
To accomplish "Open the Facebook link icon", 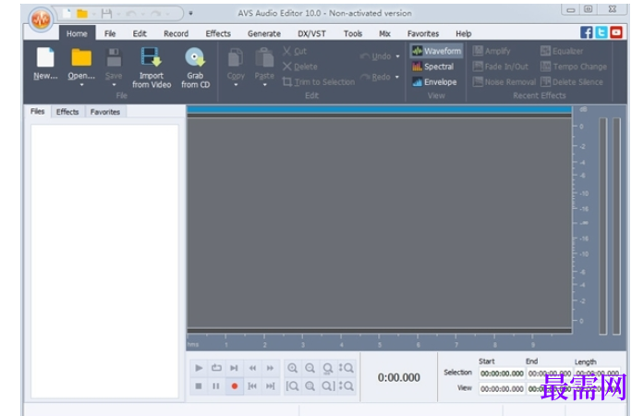I will tap(586, 32).
